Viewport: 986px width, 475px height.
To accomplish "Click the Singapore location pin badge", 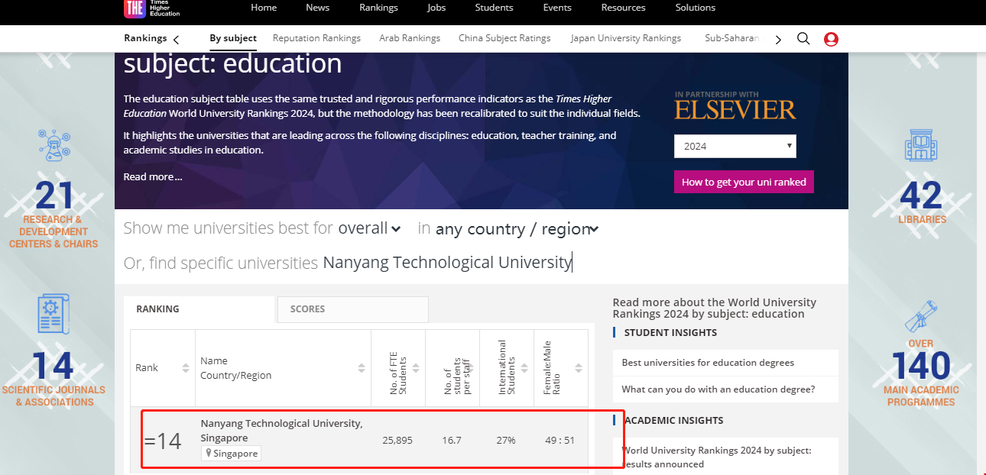I will point(231,453).
